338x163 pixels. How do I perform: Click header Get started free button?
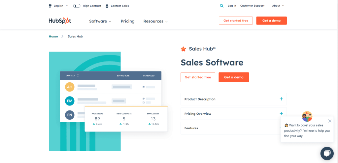click(236, 21)
